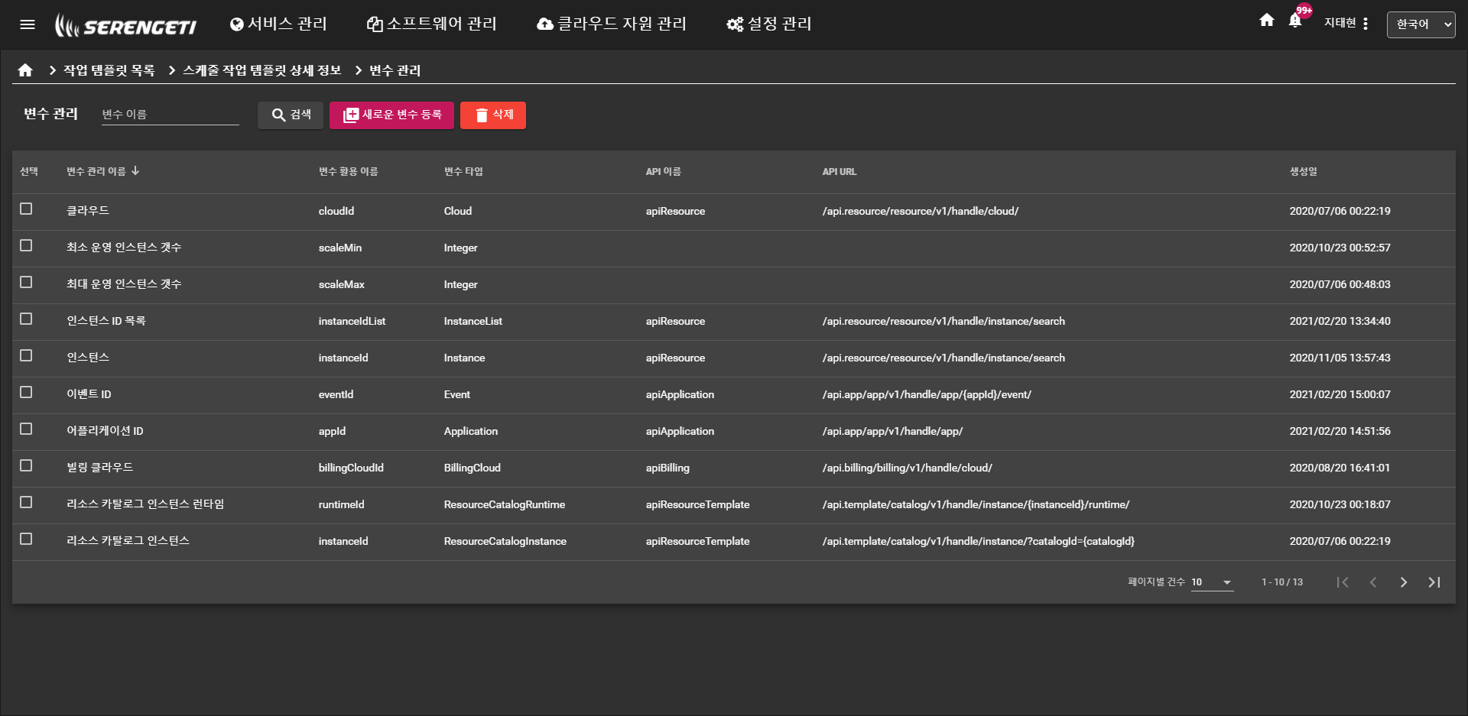Screen dimensions: 1468x716
Task: Open 설정 관리 menu
Action: 769,24
